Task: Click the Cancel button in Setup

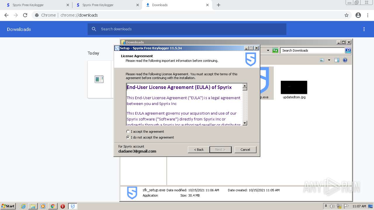Action: tap(245, 150)
